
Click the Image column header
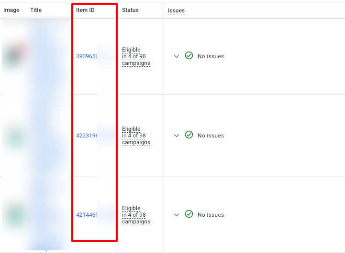tap(11, 10)
